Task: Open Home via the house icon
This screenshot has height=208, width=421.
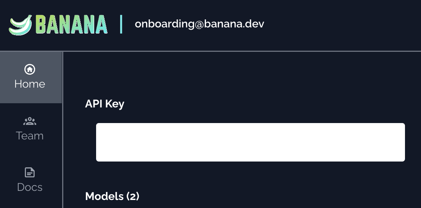Action: coord(30,69)
